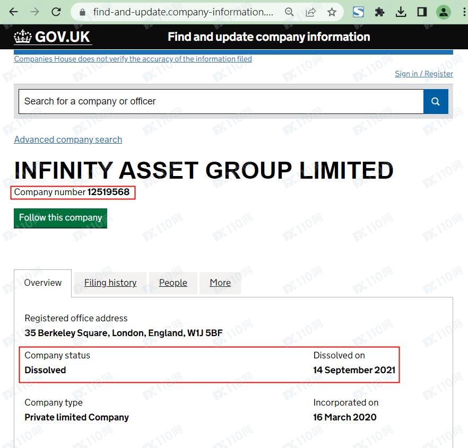Open the Sign in / Register link
The image size is (468, 448).
click(x=423, y=74)
